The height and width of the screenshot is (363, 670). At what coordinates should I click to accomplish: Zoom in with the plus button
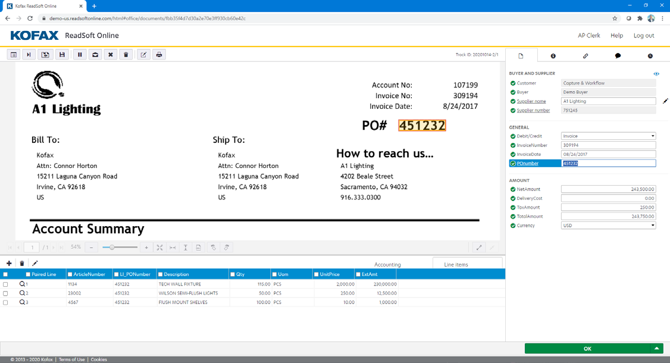pos(146,248)
